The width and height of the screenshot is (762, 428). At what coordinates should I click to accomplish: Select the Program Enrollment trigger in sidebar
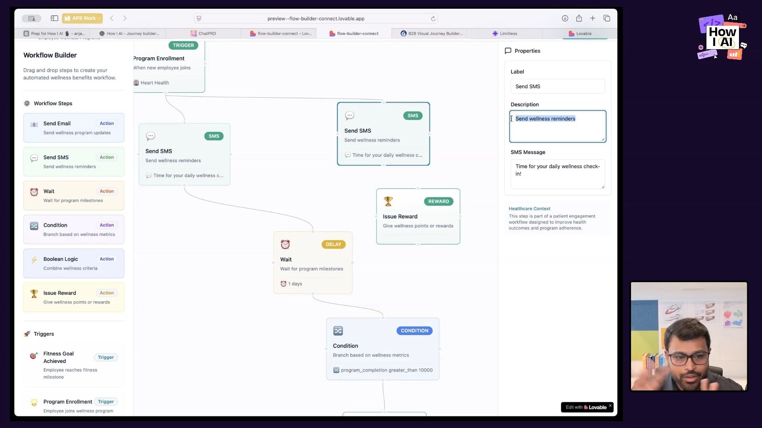click(74, 404)
